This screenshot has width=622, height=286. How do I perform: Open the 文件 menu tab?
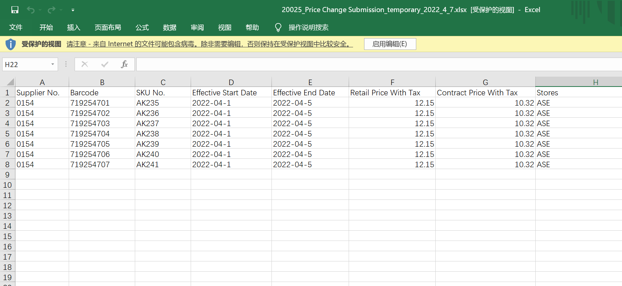click(16, 27)
